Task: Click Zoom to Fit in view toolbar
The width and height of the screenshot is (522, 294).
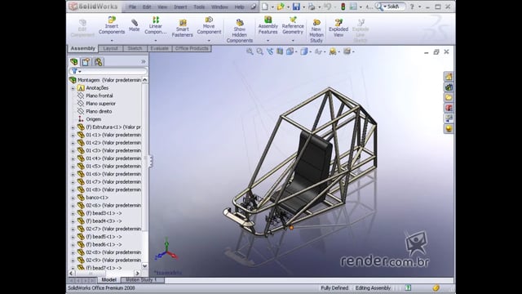Action: point(250,51)
